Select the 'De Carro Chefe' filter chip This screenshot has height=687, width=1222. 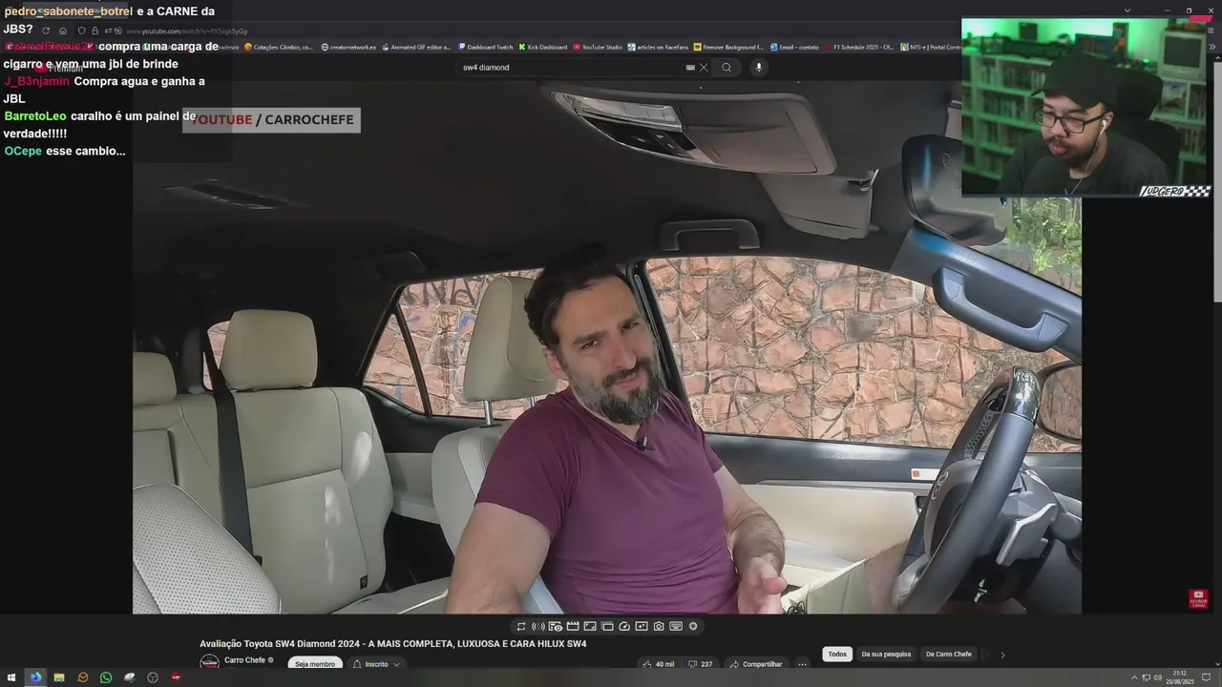point(948,655)
